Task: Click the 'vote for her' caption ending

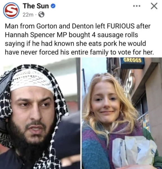Action: tap(135, 52)
